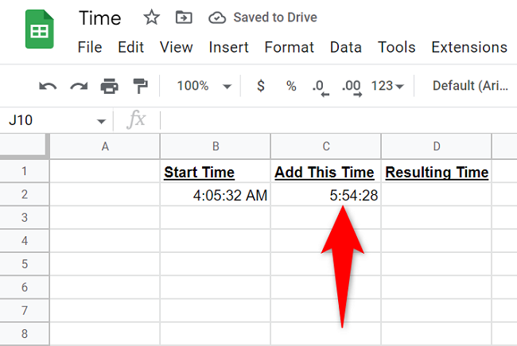The image size is (517, 346).
Task: Star the Time spreadsheet
Action: (150, 17)
